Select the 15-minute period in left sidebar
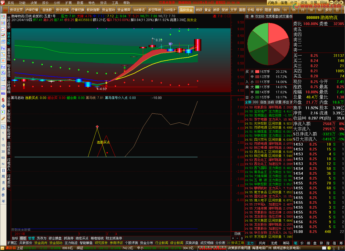The image size is (345, 251). point(3,145)
